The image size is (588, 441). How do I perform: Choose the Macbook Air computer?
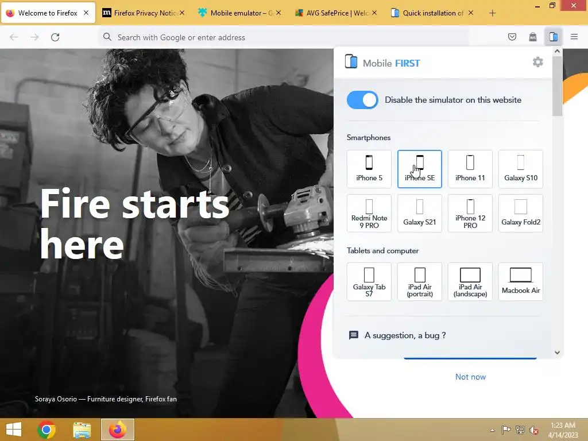[x=520, y=281]
